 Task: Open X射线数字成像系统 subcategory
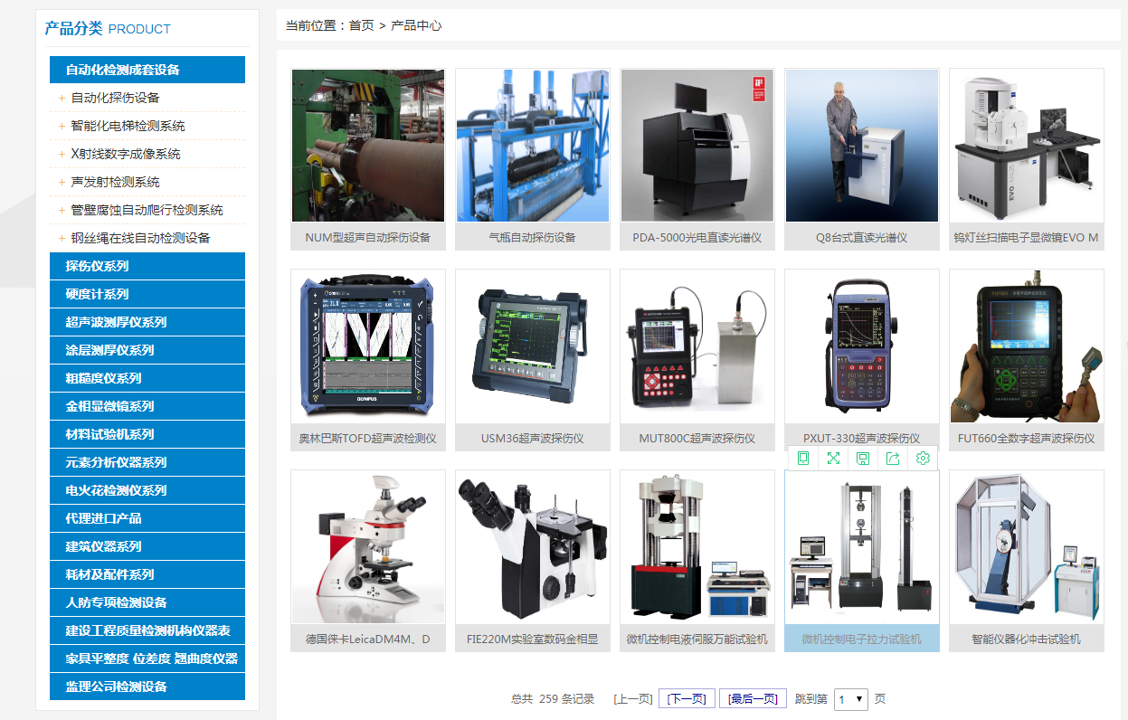(126, 154)
